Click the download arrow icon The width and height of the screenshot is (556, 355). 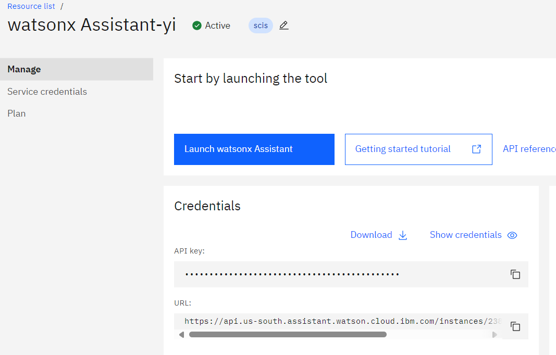403,235
